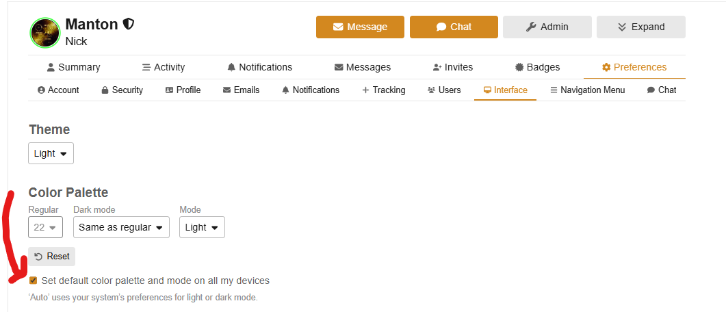Image resolution: width=726 pixels, height=312 pixels.
Task: Open the Profile card preferences section
Action: click(x=183, y=90)
